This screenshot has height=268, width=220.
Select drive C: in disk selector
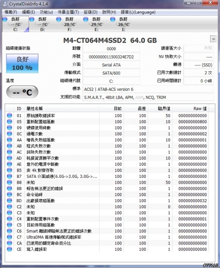tap(15, 24)
